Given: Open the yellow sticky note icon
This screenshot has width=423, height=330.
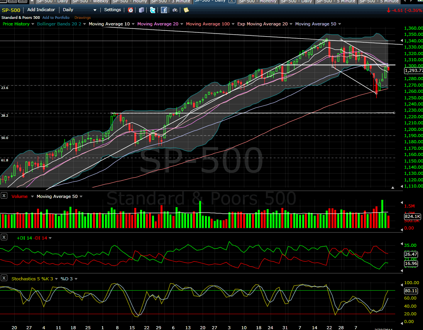Looking at the screenshot, I should click(186, 10).
